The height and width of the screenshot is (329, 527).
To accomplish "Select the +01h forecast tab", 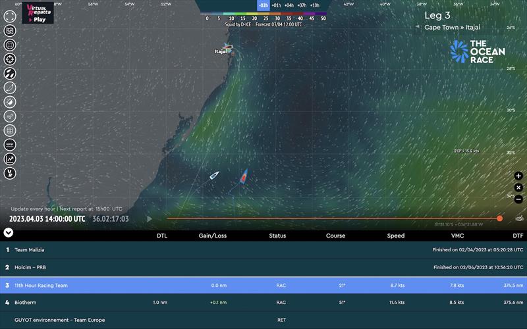I will click(276, 5).
